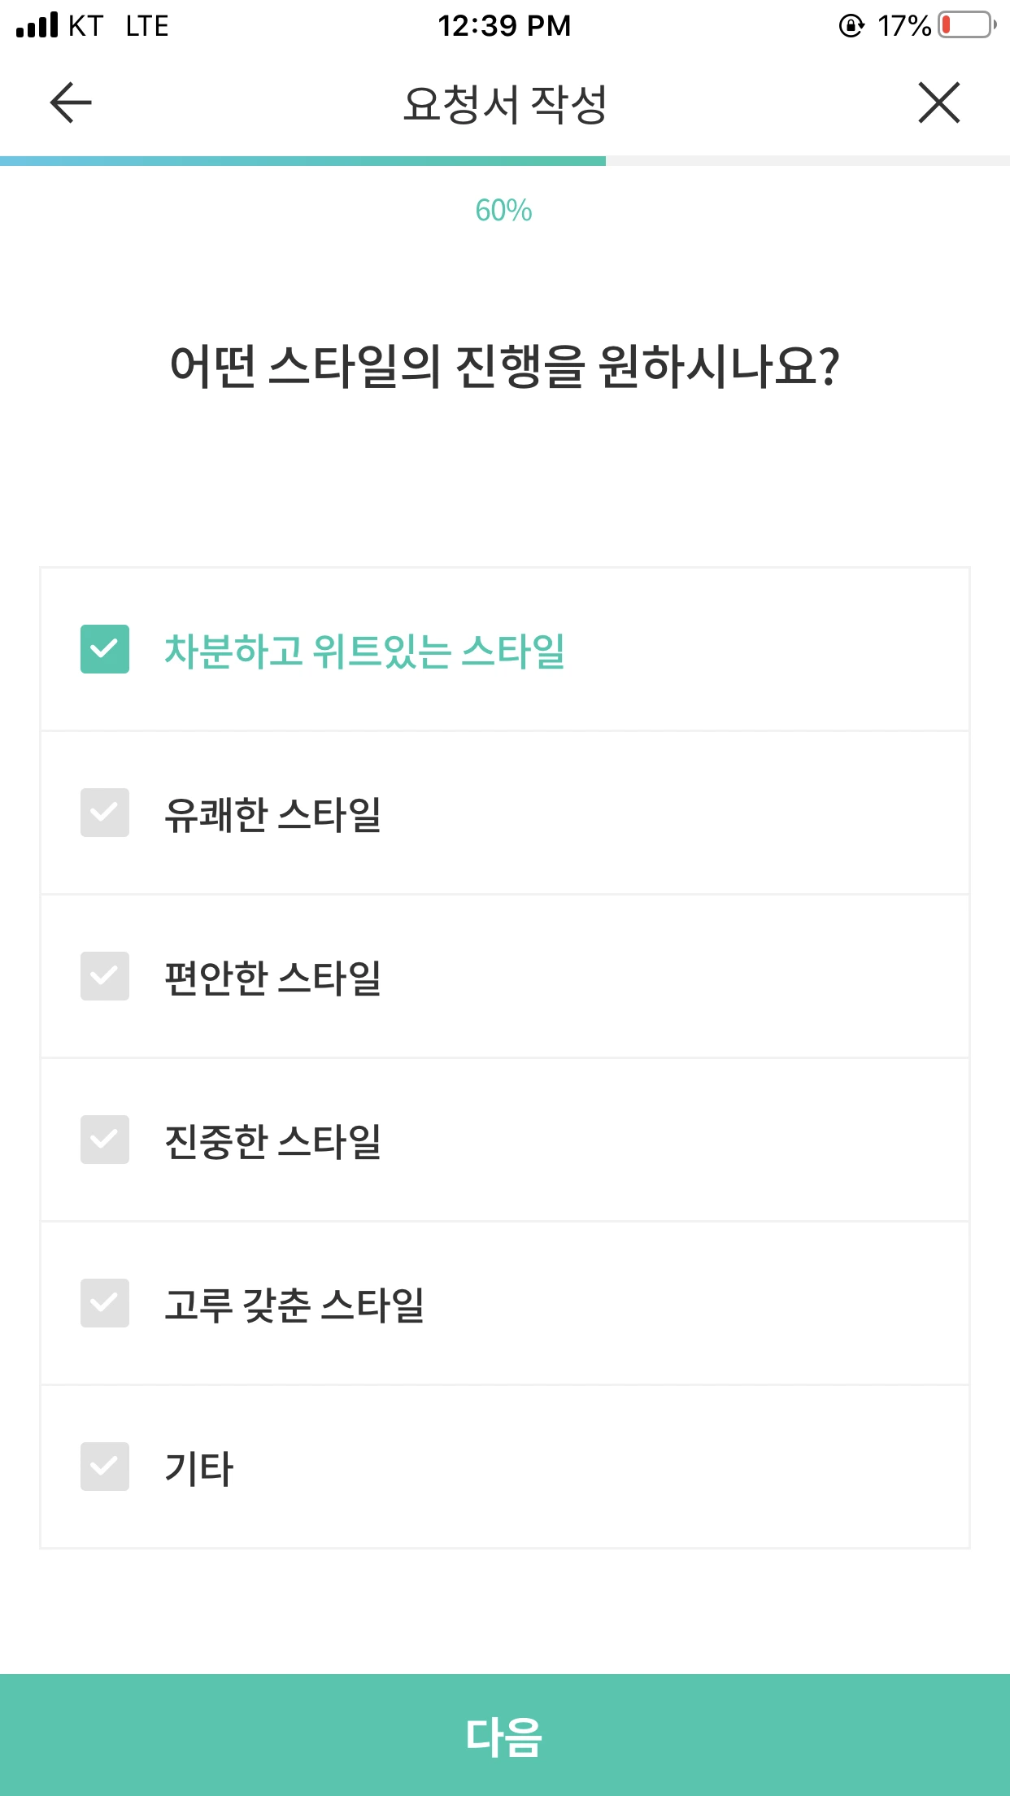Select the 유쾌한 스타일 option label

(273, 814)
